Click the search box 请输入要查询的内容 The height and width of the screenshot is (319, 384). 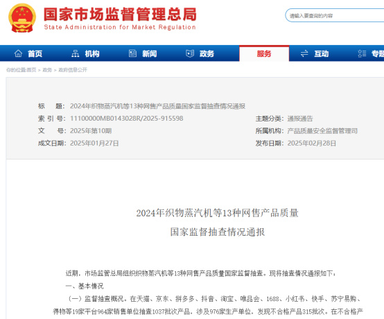pos(335,16)
